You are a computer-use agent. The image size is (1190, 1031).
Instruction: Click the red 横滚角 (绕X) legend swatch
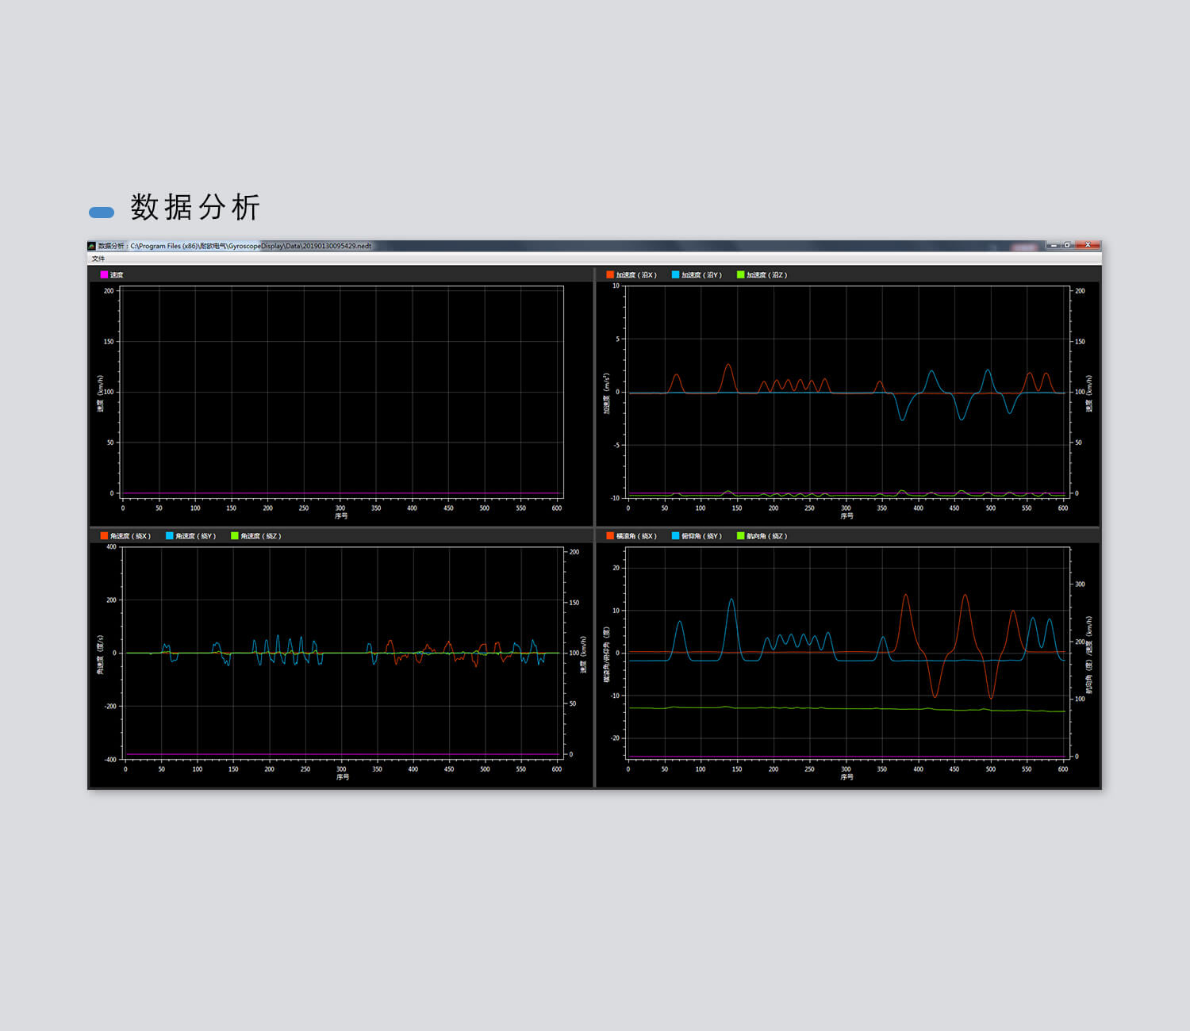[x=610, y=536]
